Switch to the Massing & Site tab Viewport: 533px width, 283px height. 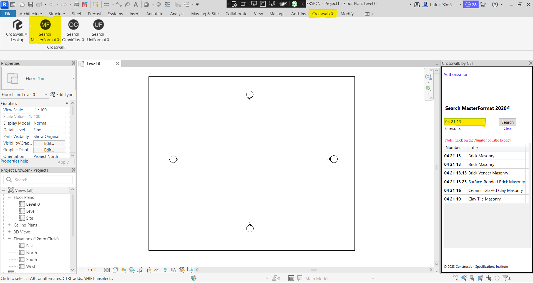pos(205,14)
